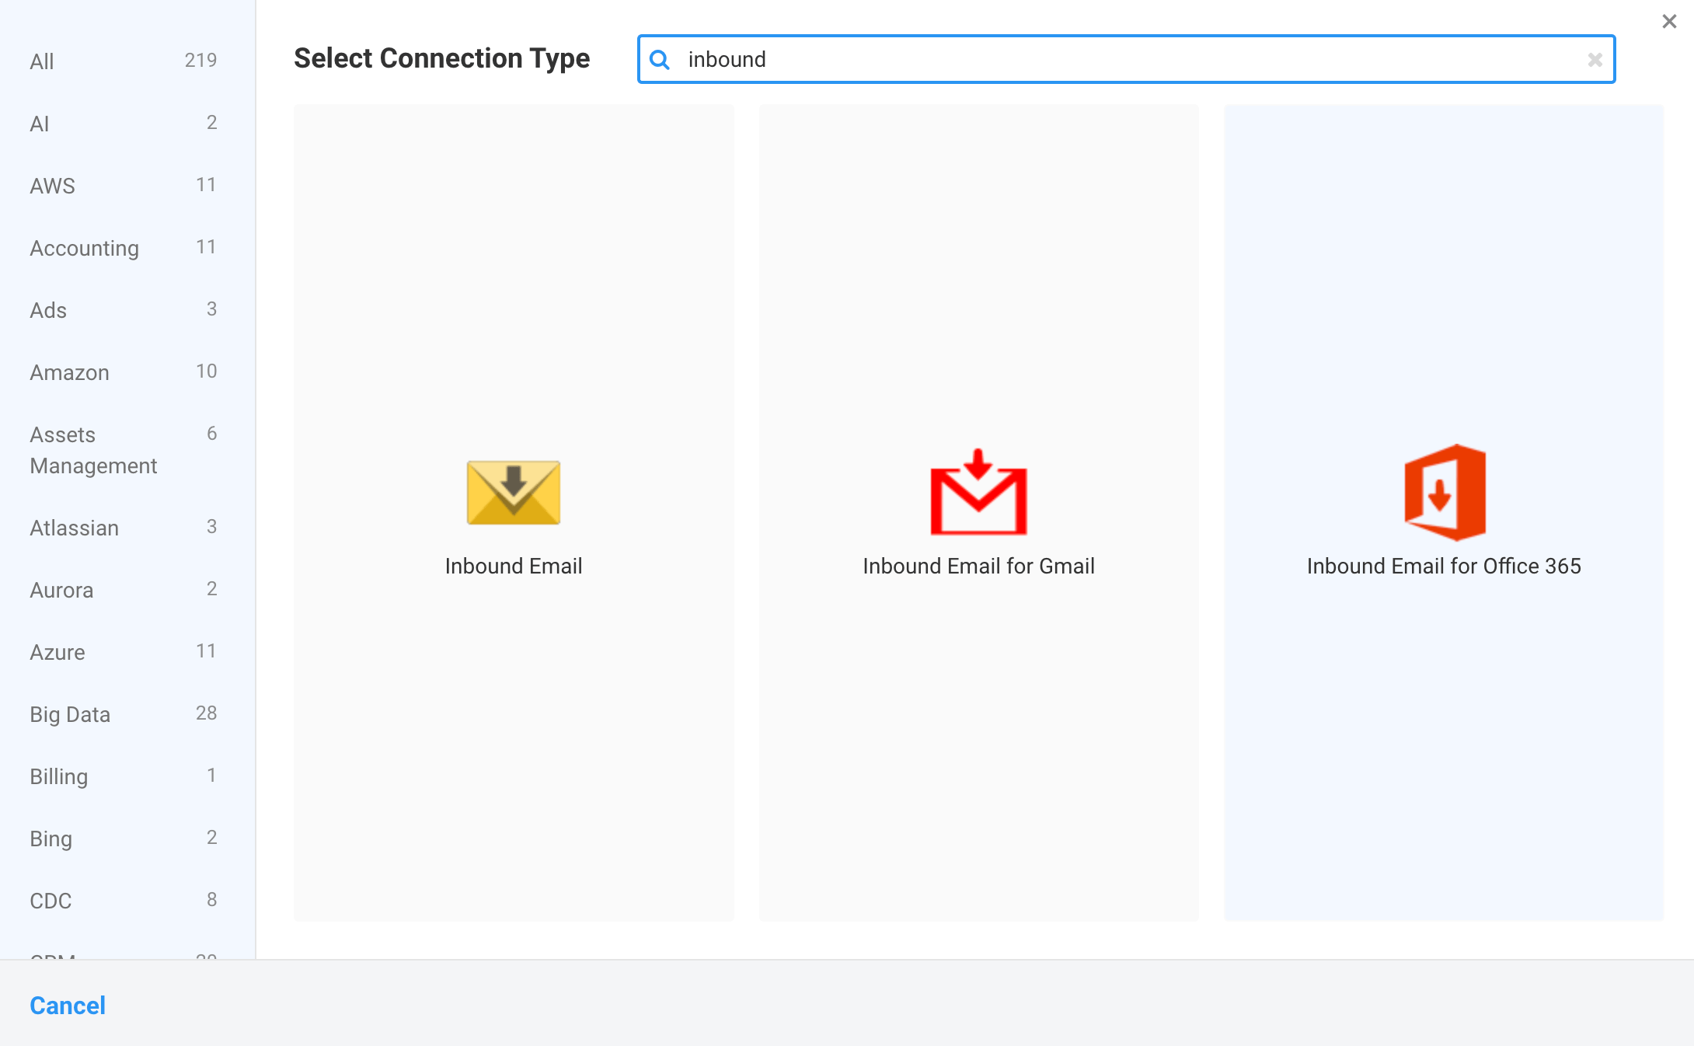The image size is (1694, 1046).
Task: Open the Office 365 connector tile
Action: coord(1444,513)
